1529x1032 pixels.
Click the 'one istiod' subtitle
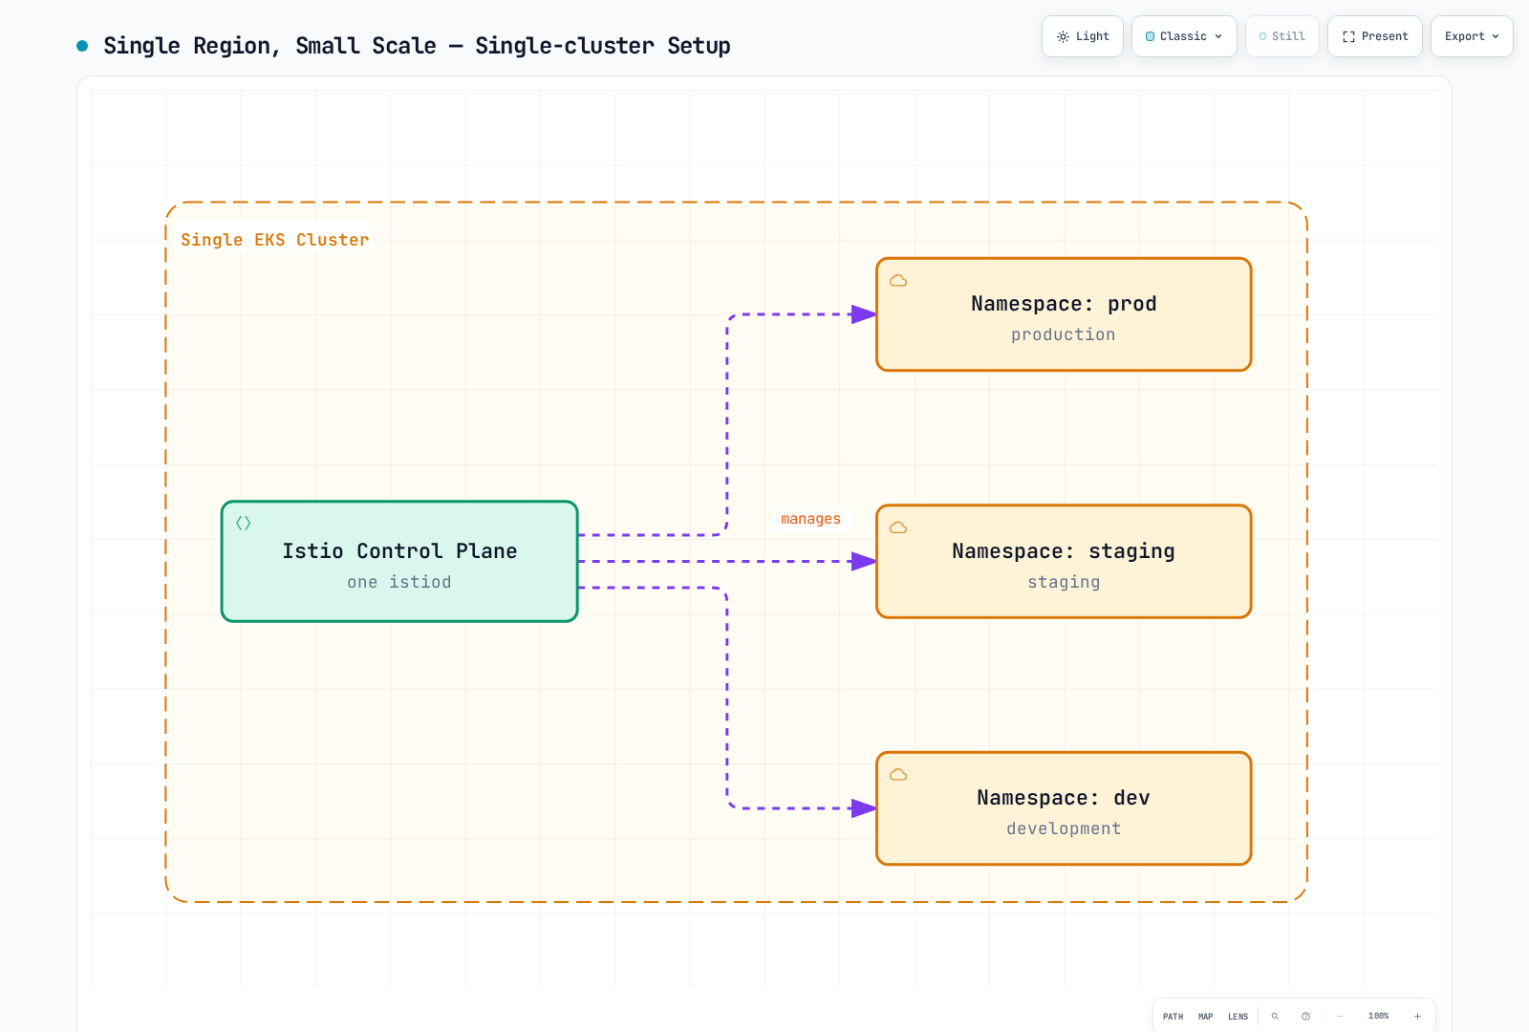click(399, 582)
